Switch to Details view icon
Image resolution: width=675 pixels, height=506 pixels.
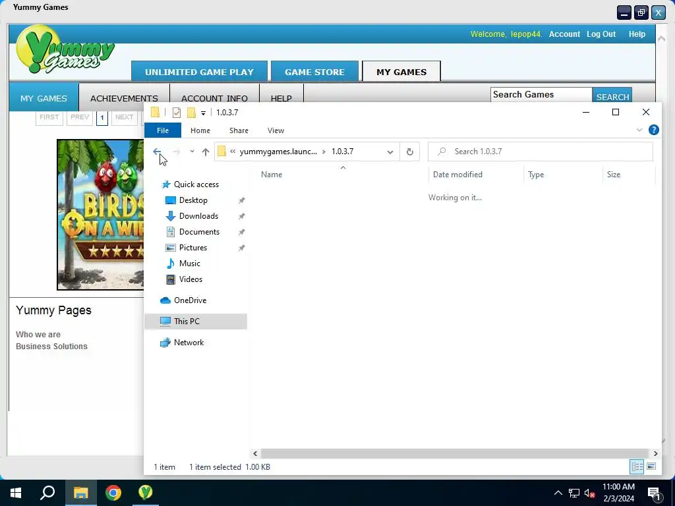pos(637,466)
